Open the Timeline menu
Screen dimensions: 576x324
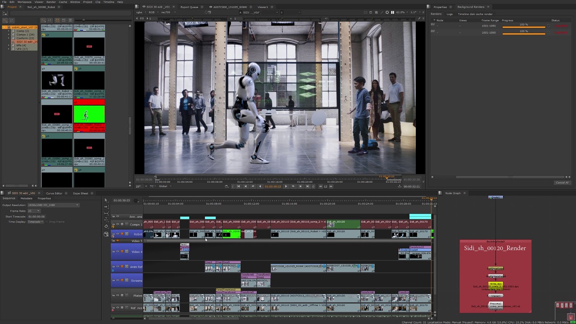point(109,2)
